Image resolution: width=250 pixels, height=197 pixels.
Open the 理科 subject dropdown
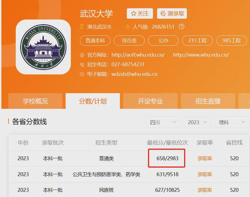point(232,122)
